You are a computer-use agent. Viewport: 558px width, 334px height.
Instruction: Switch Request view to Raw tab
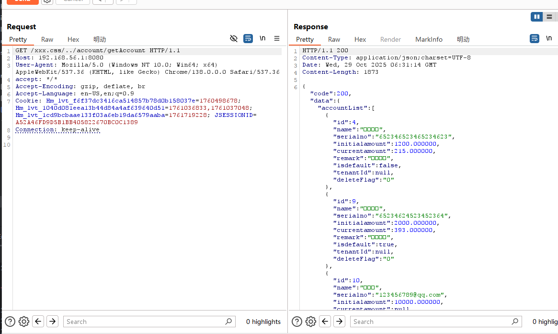tap(47, 39)
